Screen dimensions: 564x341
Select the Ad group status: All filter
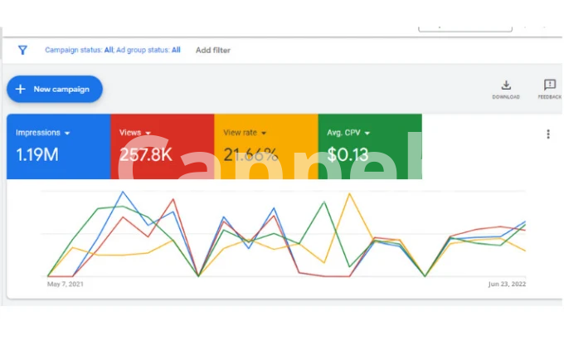pyautogui.click(x=149, y=50)
